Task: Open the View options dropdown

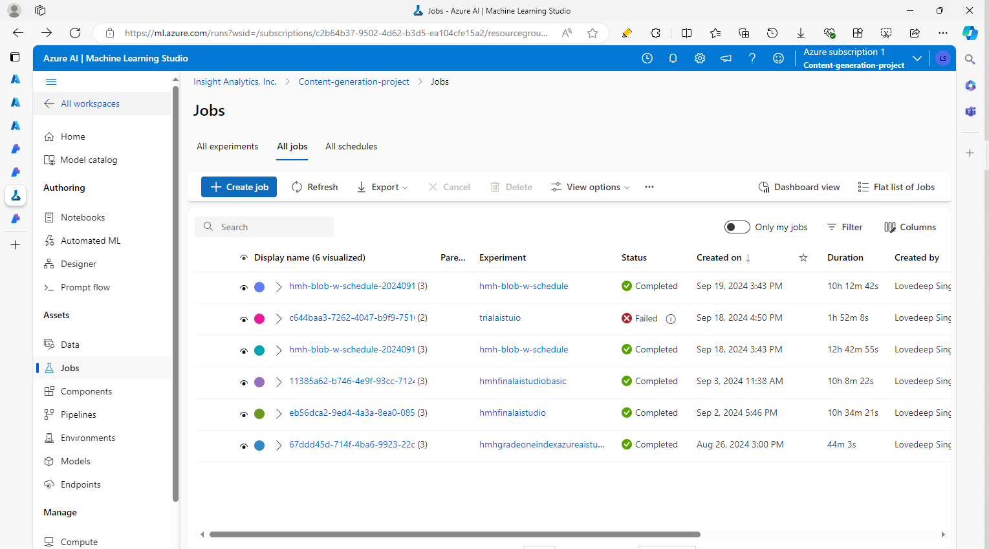Action: click(590, 187)
